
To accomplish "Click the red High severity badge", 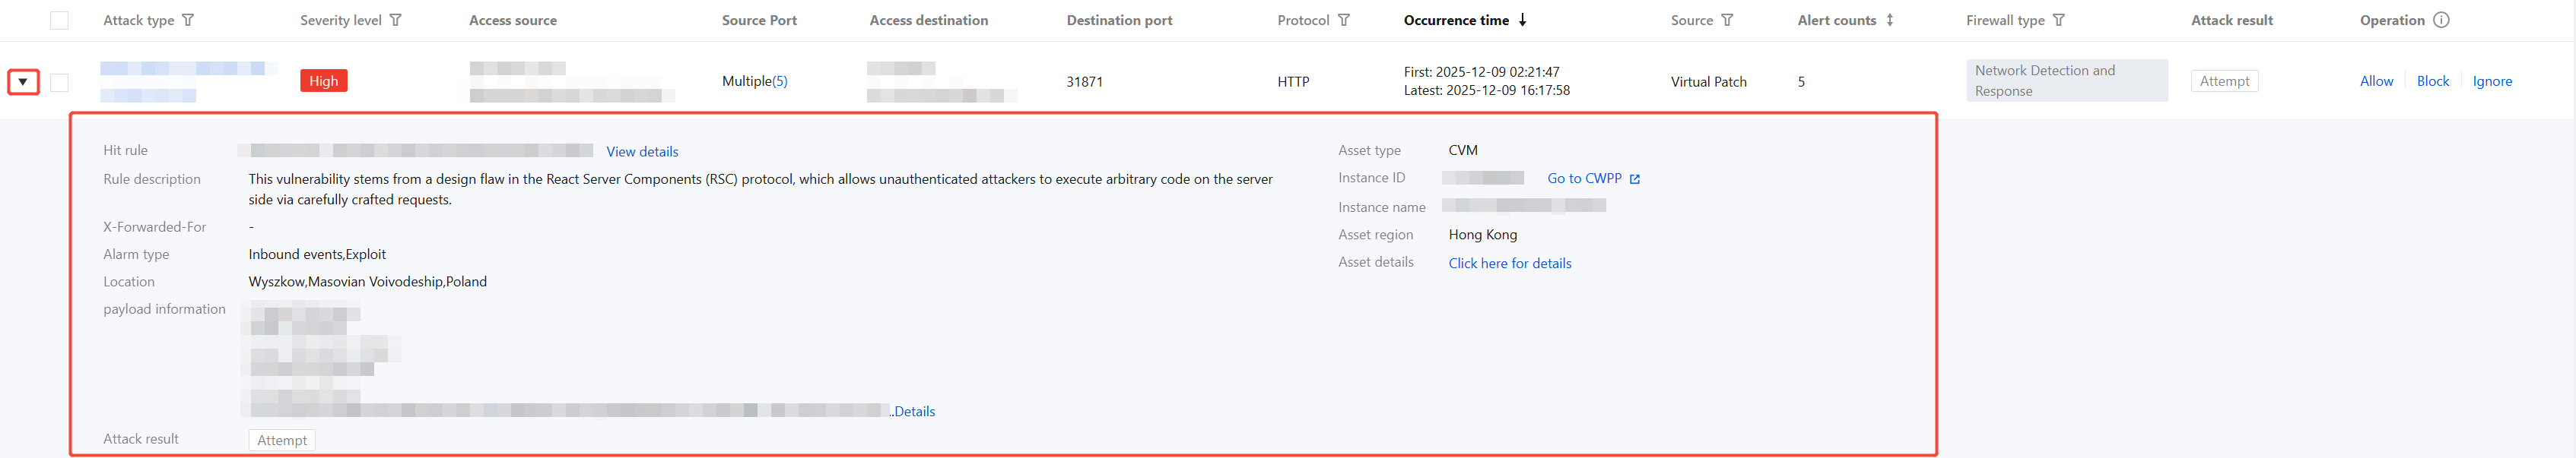I will (323, 81).
